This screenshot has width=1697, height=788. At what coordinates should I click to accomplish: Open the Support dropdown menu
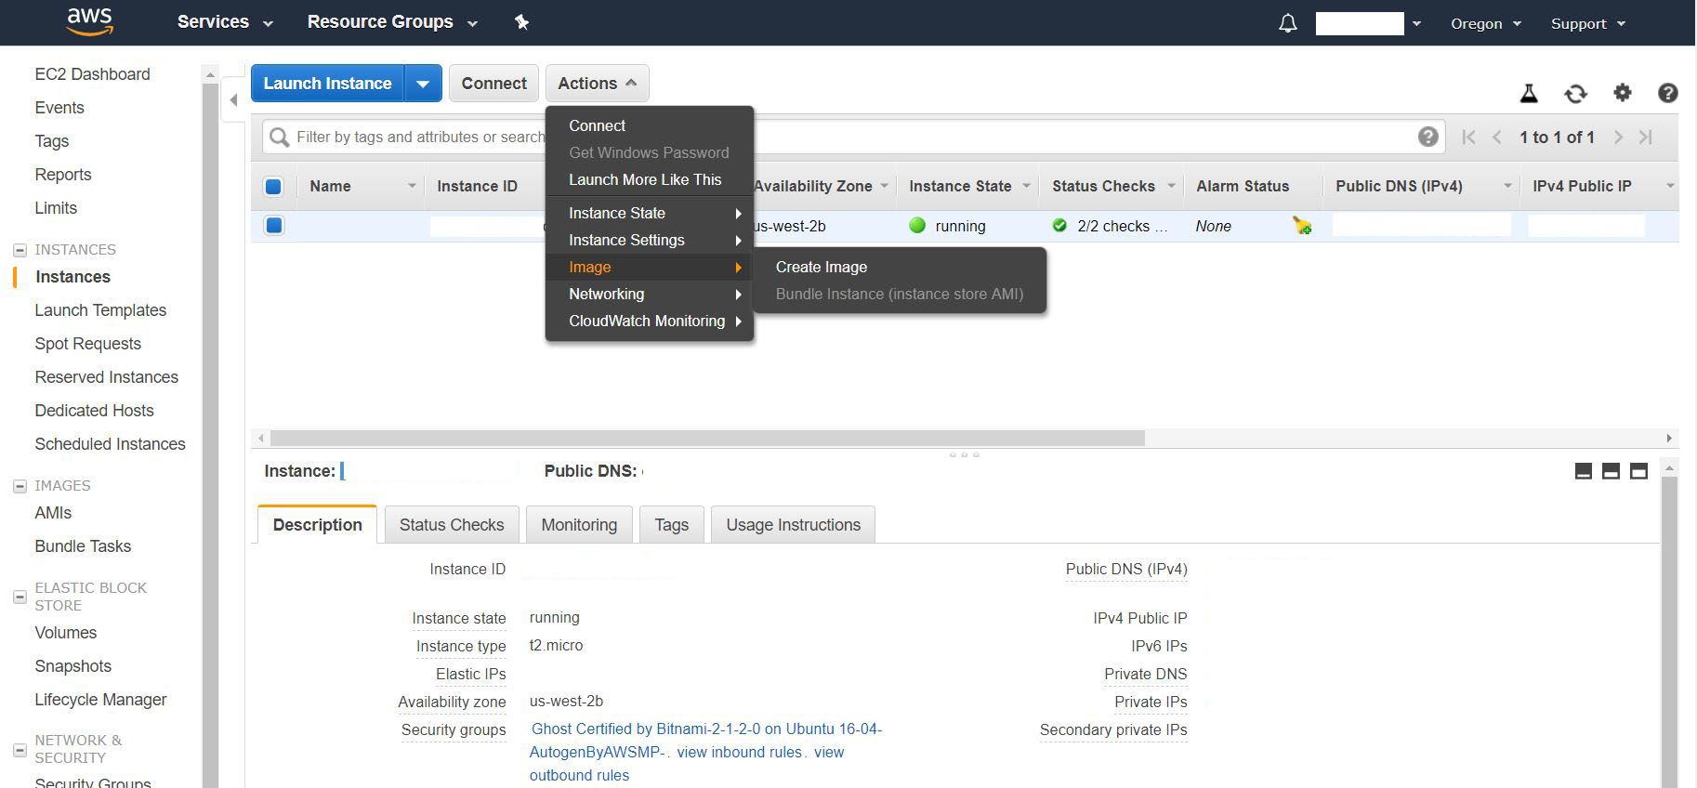click(x=1588, y=23)
